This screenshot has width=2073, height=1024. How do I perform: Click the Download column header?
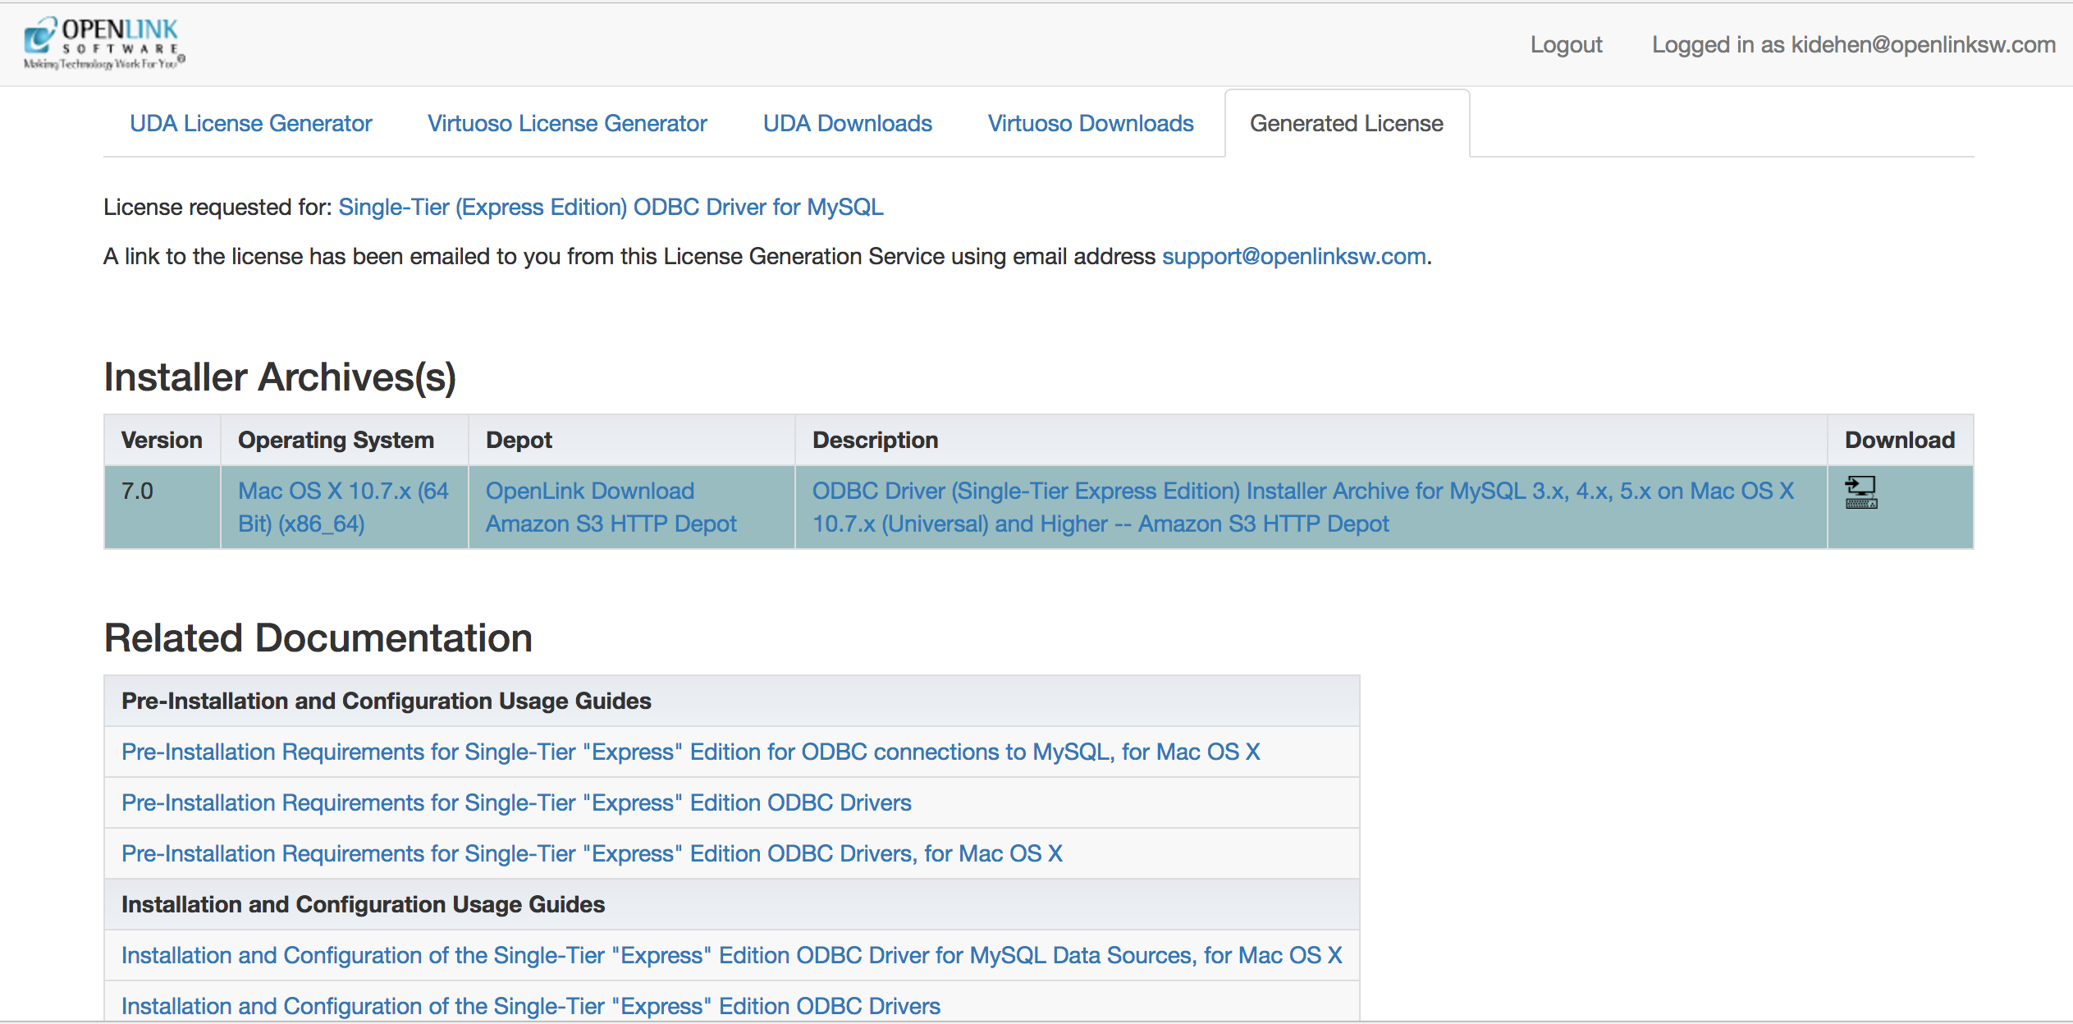pyautogui.click(x=1900, y=440)
